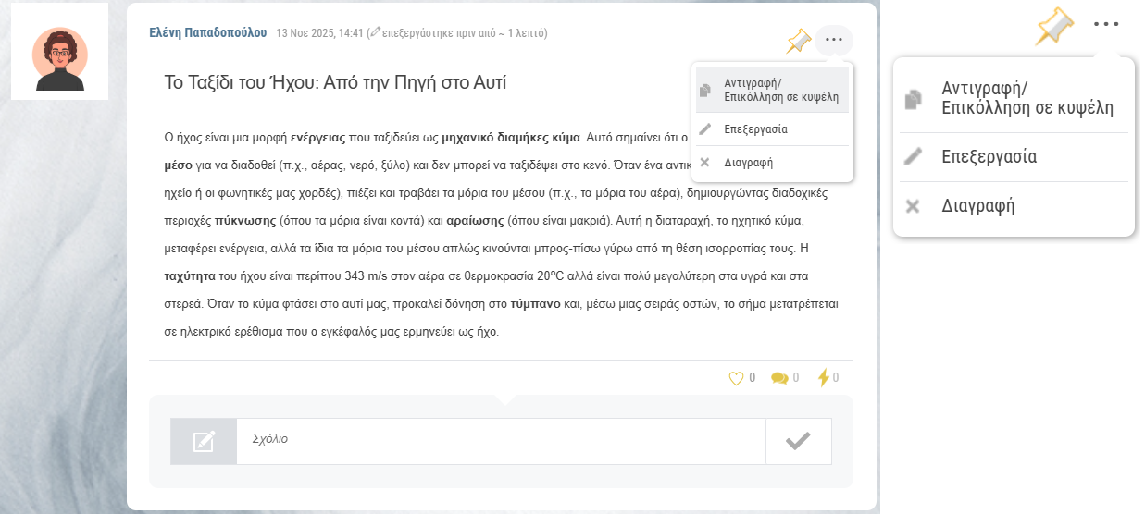Choose Επεξεργασία in the enlarged menu

[x=1014, y=157]
